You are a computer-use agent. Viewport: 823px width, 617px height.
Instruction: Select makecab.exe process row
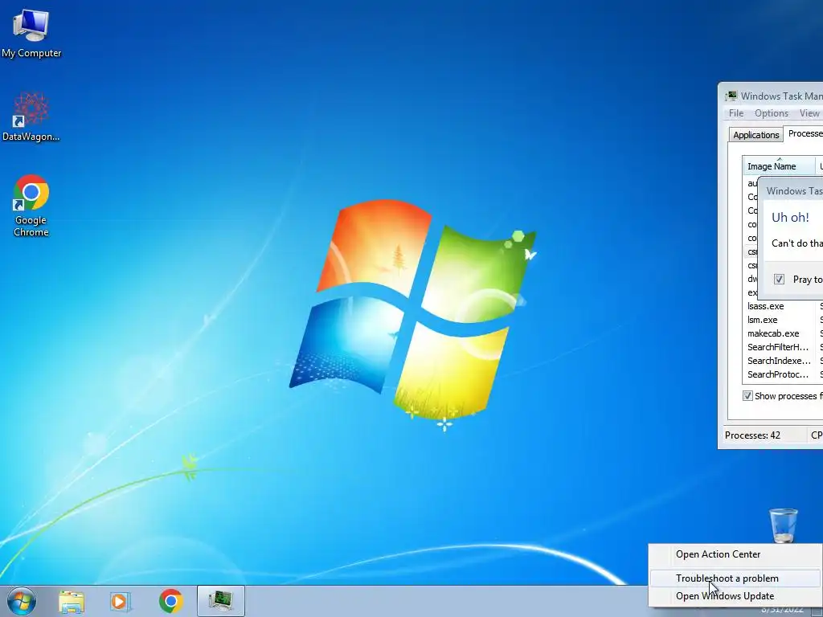pyautogui.click(x=783, y=333)
